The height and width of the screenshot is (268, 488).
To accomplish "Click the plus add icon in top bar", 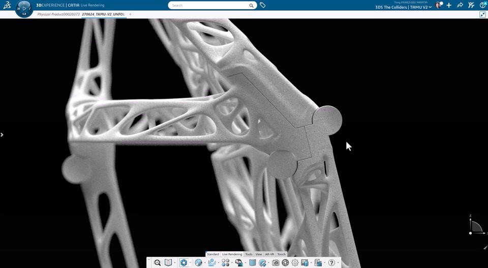I will [449, 5].
